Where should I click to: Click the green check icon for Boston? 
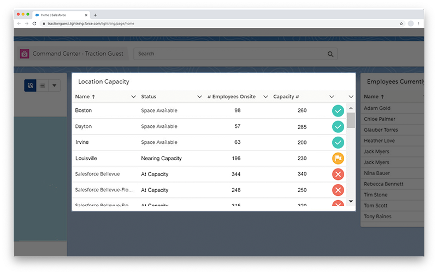[x=338, y=111]
